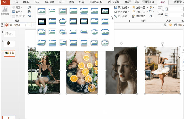184x119 pixels.
Task: Expand the 艺术效果 artistic effects dropdown
Action: pyautogui.click(x=26, y=16)
